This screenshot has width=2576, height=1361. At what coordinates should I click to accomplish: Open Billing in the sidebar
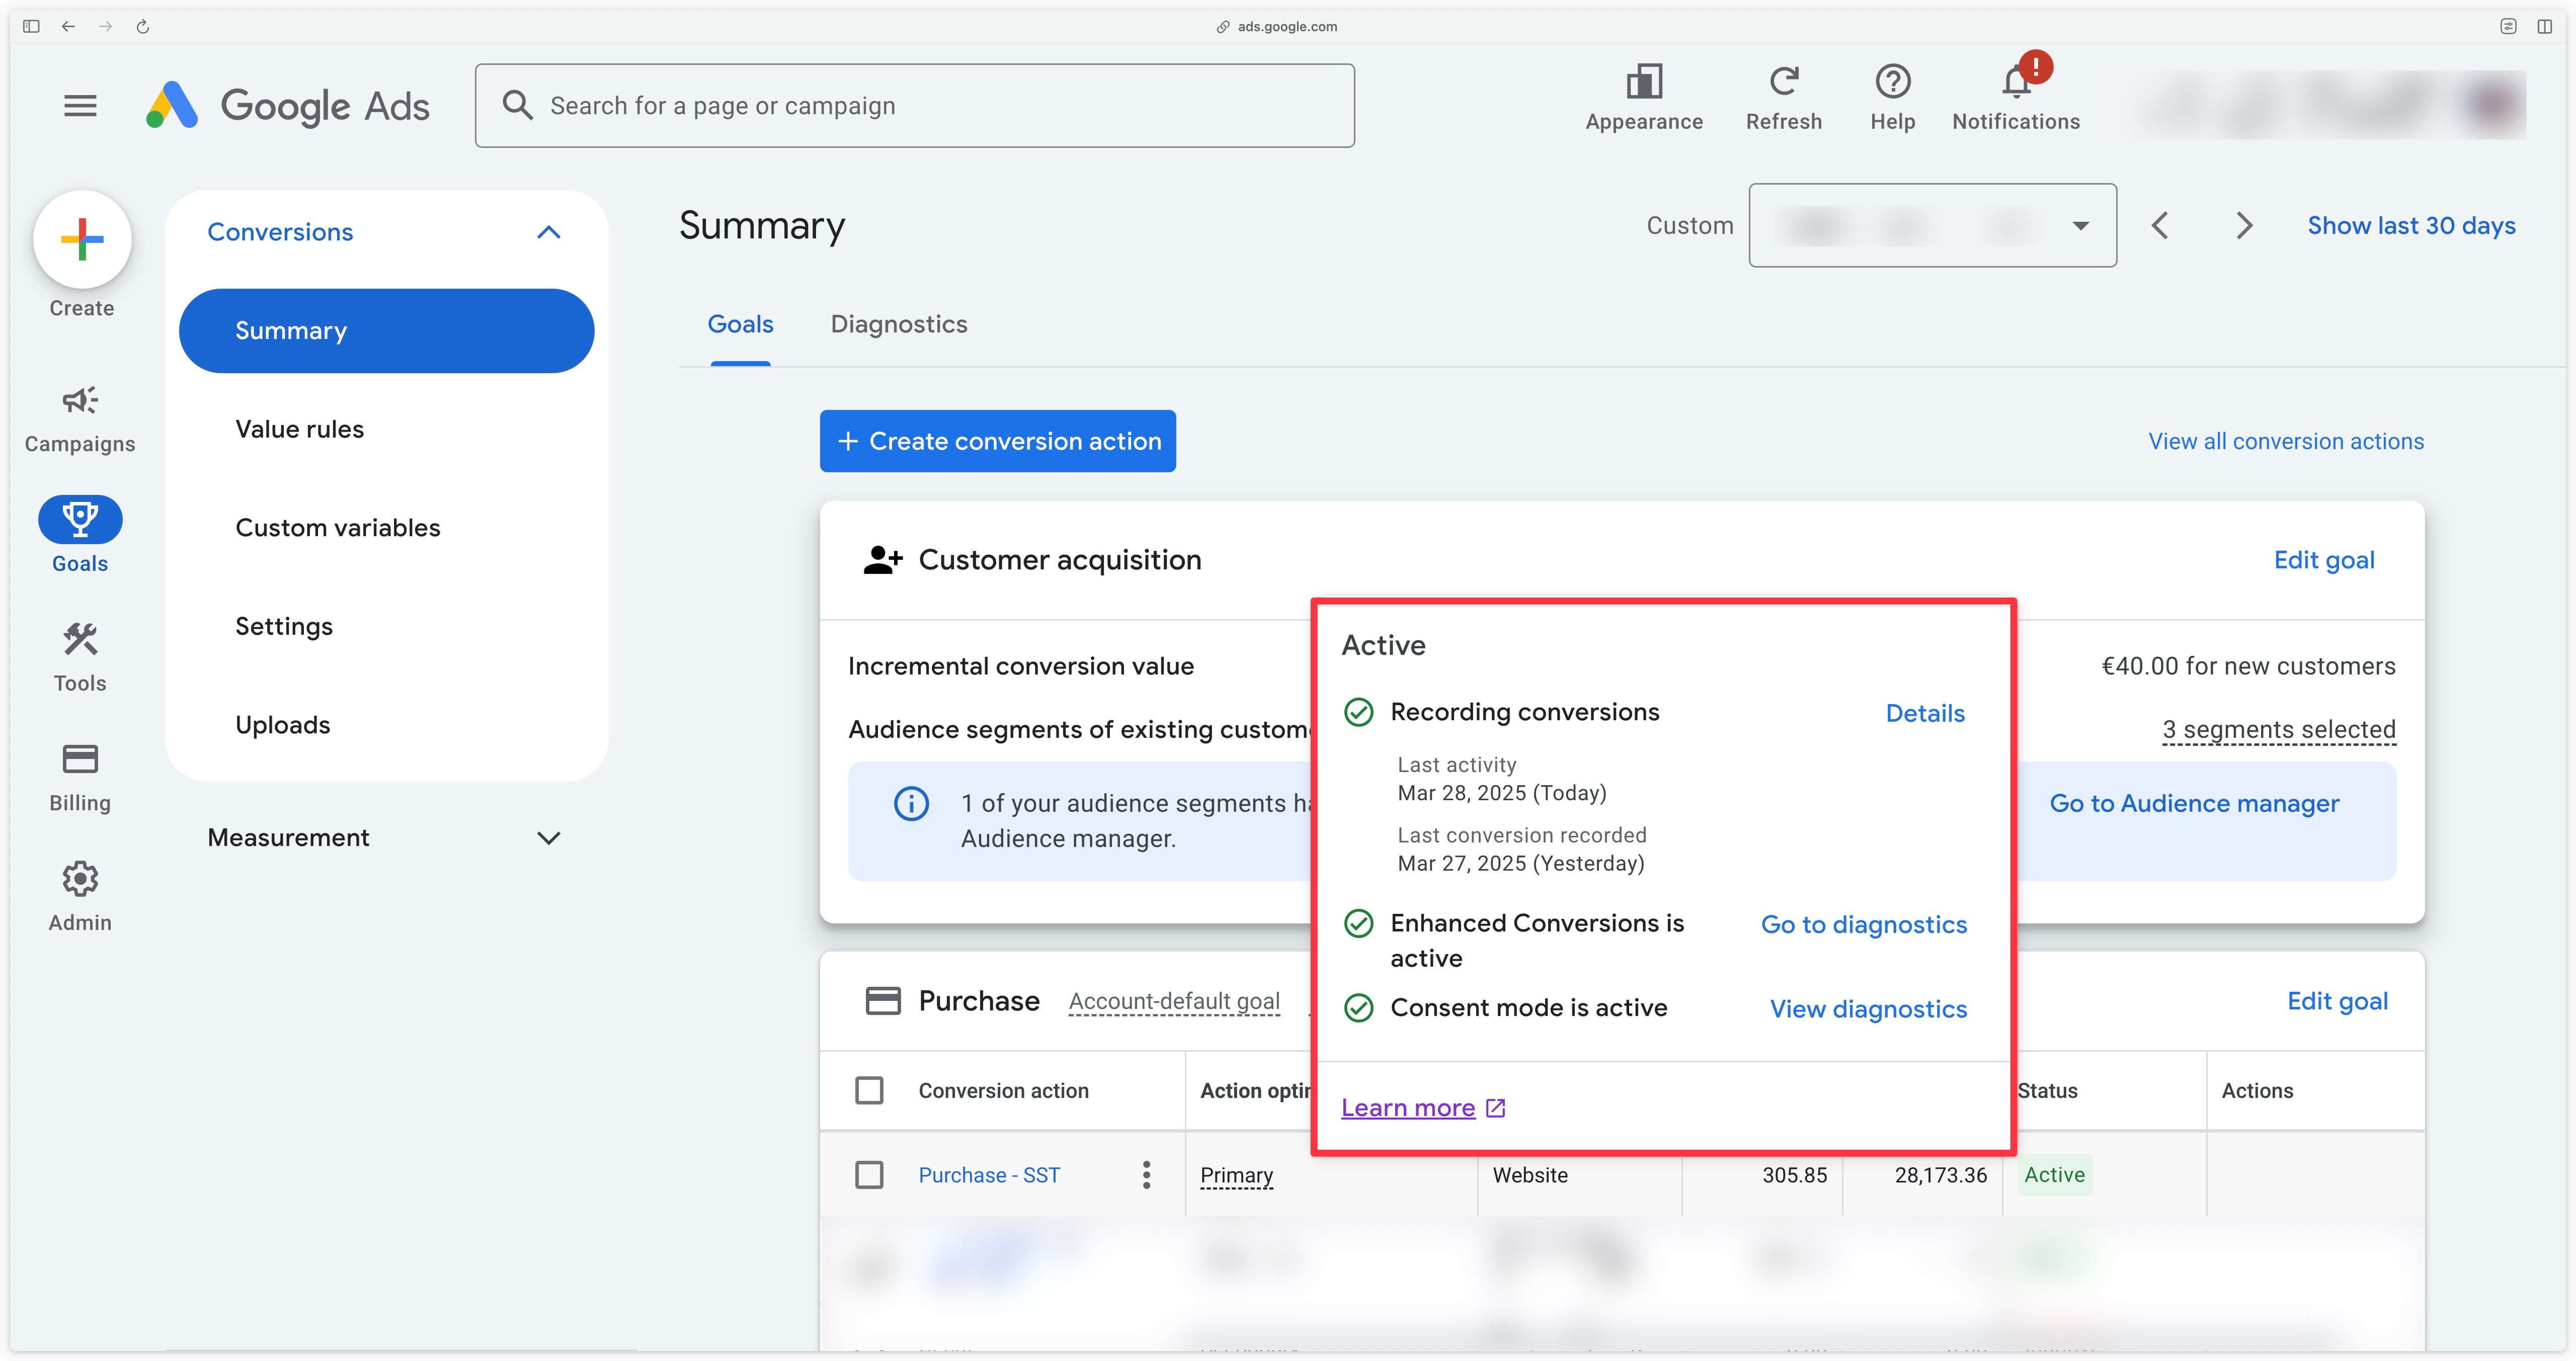[80, 778]
